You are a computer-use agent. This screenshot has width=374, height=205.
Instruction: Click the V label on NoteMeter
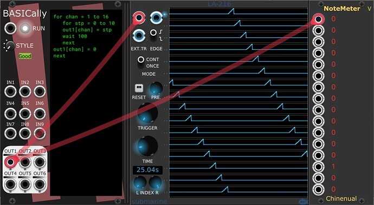tap(370, 9)
